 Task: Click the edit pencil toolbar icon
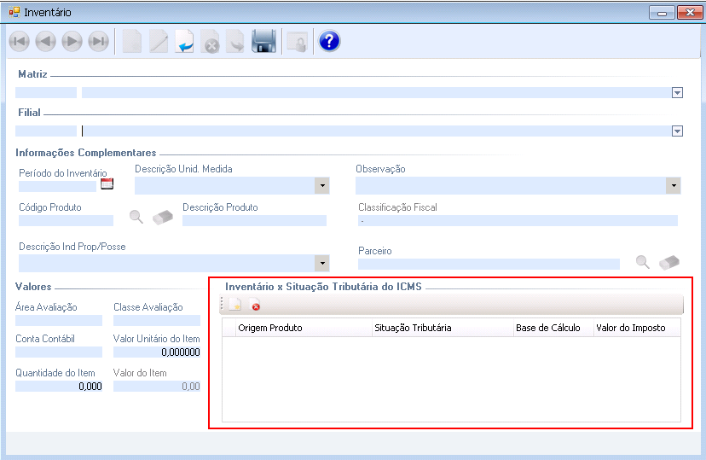(x=159, y=42)
